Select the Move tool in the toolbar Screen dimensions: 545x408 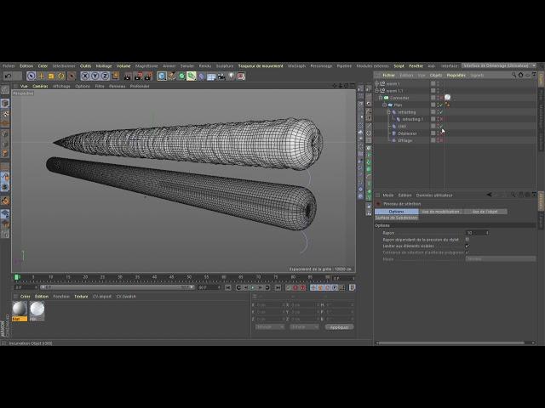point(40,76)
